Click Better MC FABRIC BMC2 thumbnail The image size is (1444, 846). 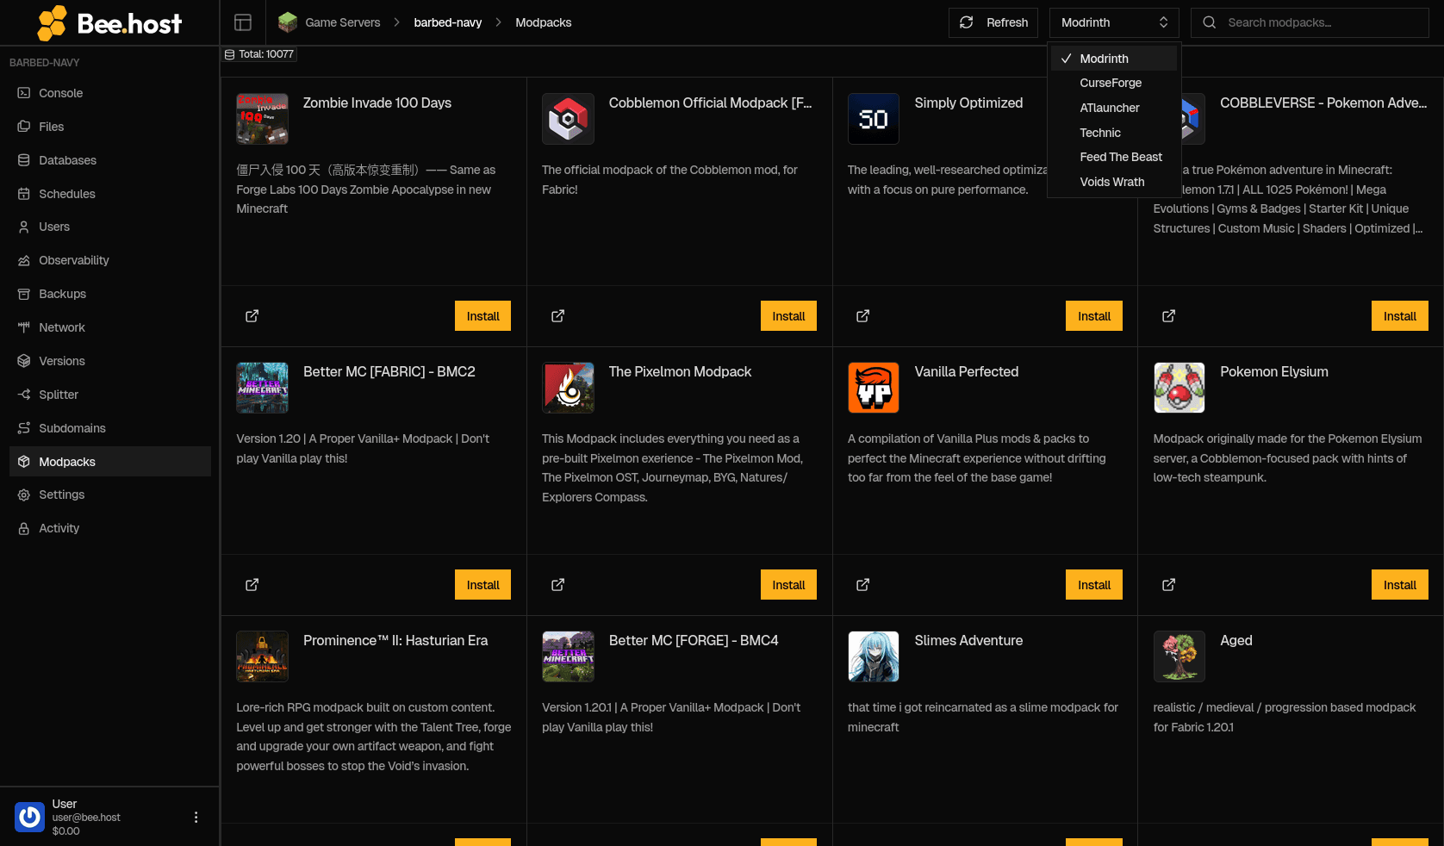point(263,388)
